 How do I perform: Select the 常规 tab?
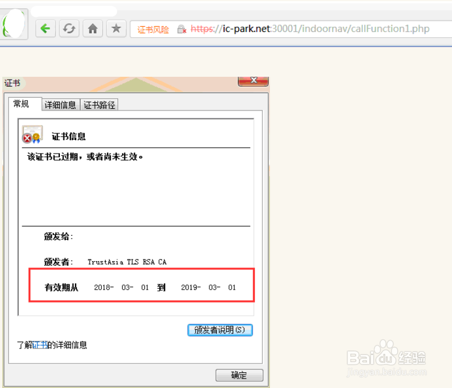[x=21, y=104]
